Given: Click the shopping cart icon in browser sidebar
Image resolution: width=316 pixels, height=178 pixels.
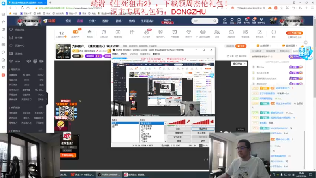Looking at the screenshot, I should point(3,67).
